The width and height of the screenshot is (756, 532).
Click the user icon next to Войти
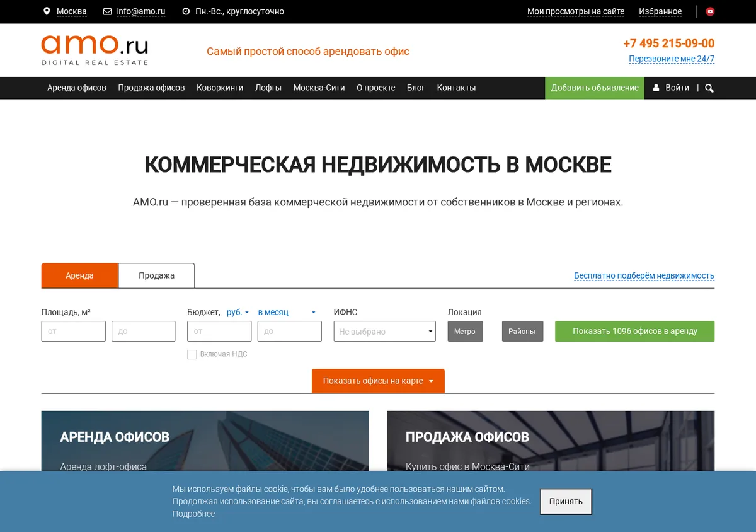[656, 88]
